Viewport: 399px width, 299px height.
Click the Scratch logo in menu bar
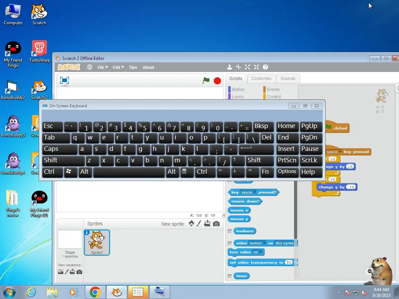(69, 67)
